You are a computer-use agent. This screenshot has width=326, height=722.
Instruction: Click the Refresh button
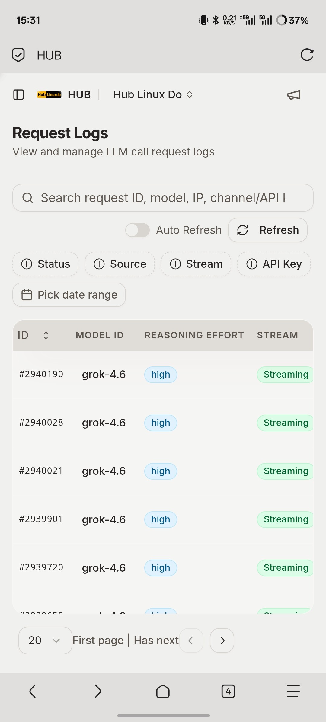click(x=268, y=230)
